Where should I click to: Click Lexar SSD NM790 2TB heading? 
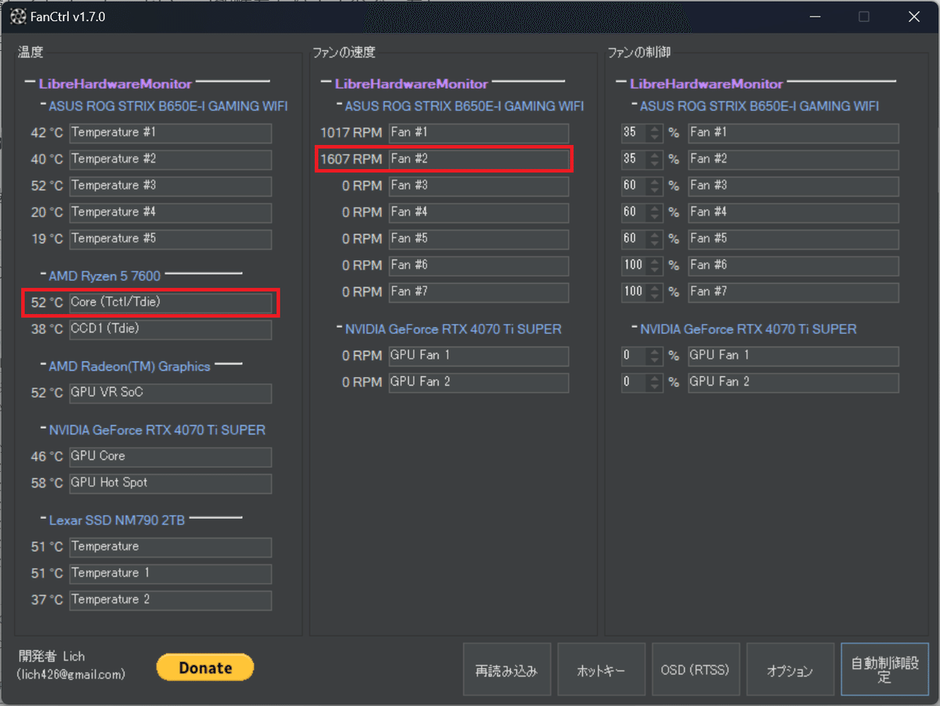pos(117,520)
